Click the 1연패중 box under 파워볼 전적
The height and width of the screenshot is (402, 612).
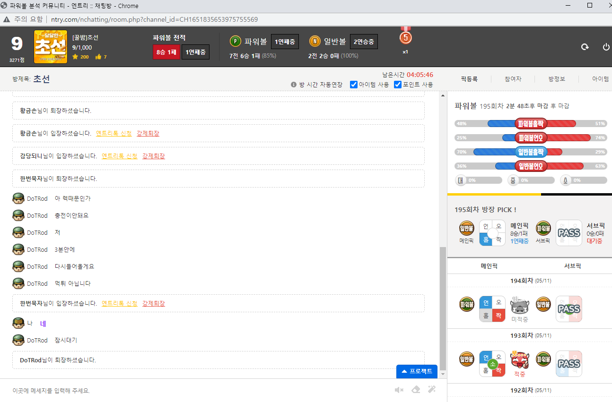(195, 52)
